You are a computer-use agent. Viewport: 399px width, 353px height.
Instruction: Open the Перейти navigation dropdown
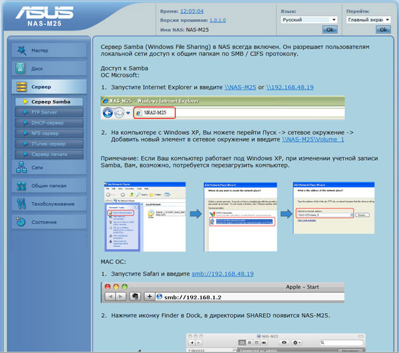click(368, 19)
